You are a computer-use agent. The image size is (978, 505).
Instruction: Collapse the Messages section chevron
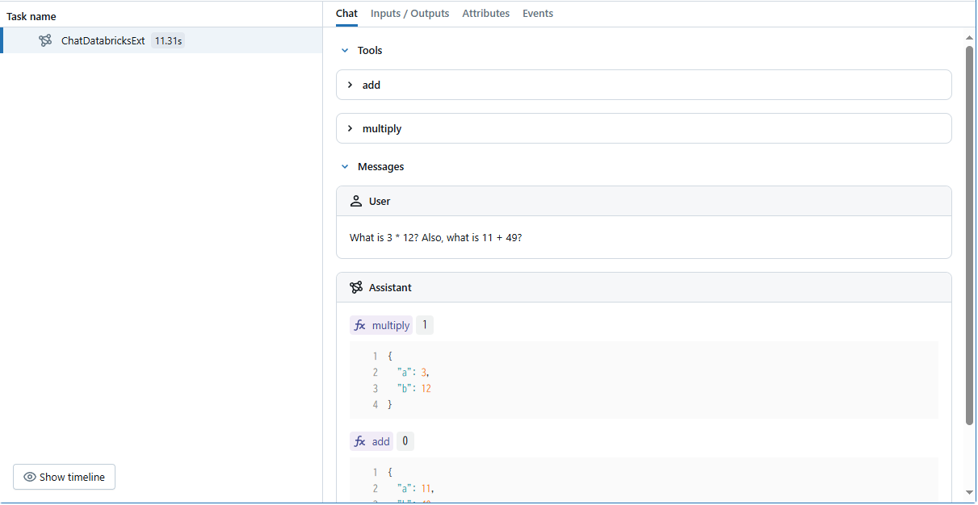tap(345, 166)
